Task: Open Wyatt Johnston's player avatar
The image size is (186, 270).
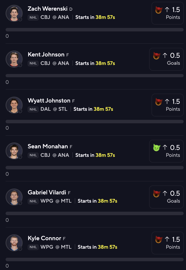Action: pos(14,105)
